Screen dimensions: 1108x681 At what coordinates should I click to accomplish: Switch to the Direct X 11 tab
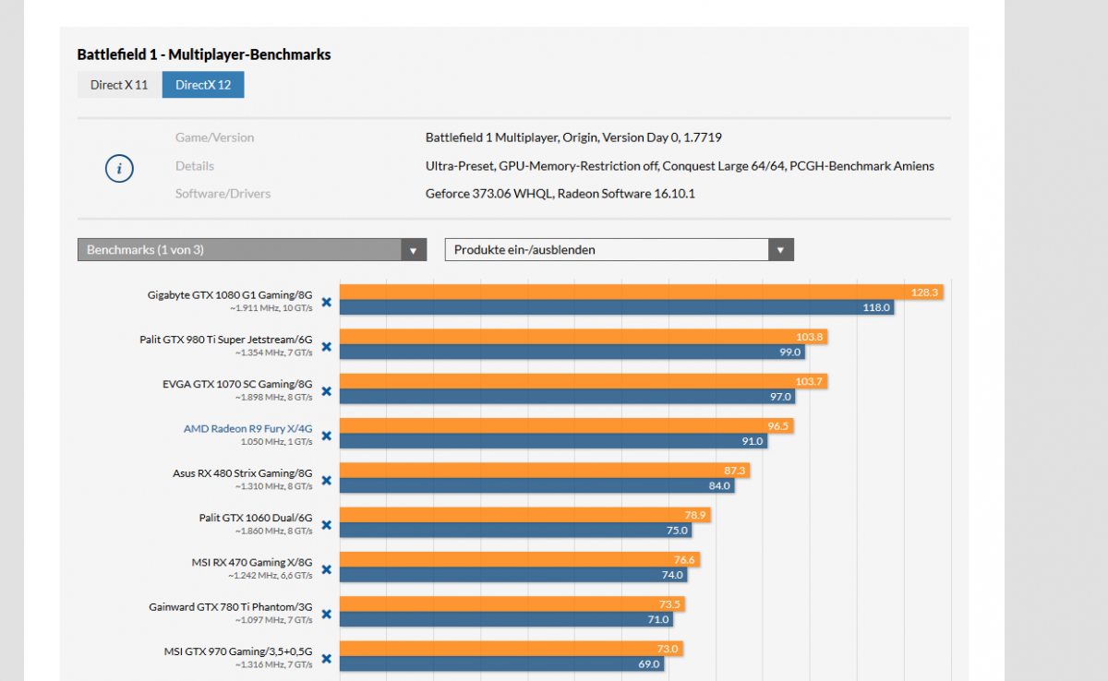point(119,85)
